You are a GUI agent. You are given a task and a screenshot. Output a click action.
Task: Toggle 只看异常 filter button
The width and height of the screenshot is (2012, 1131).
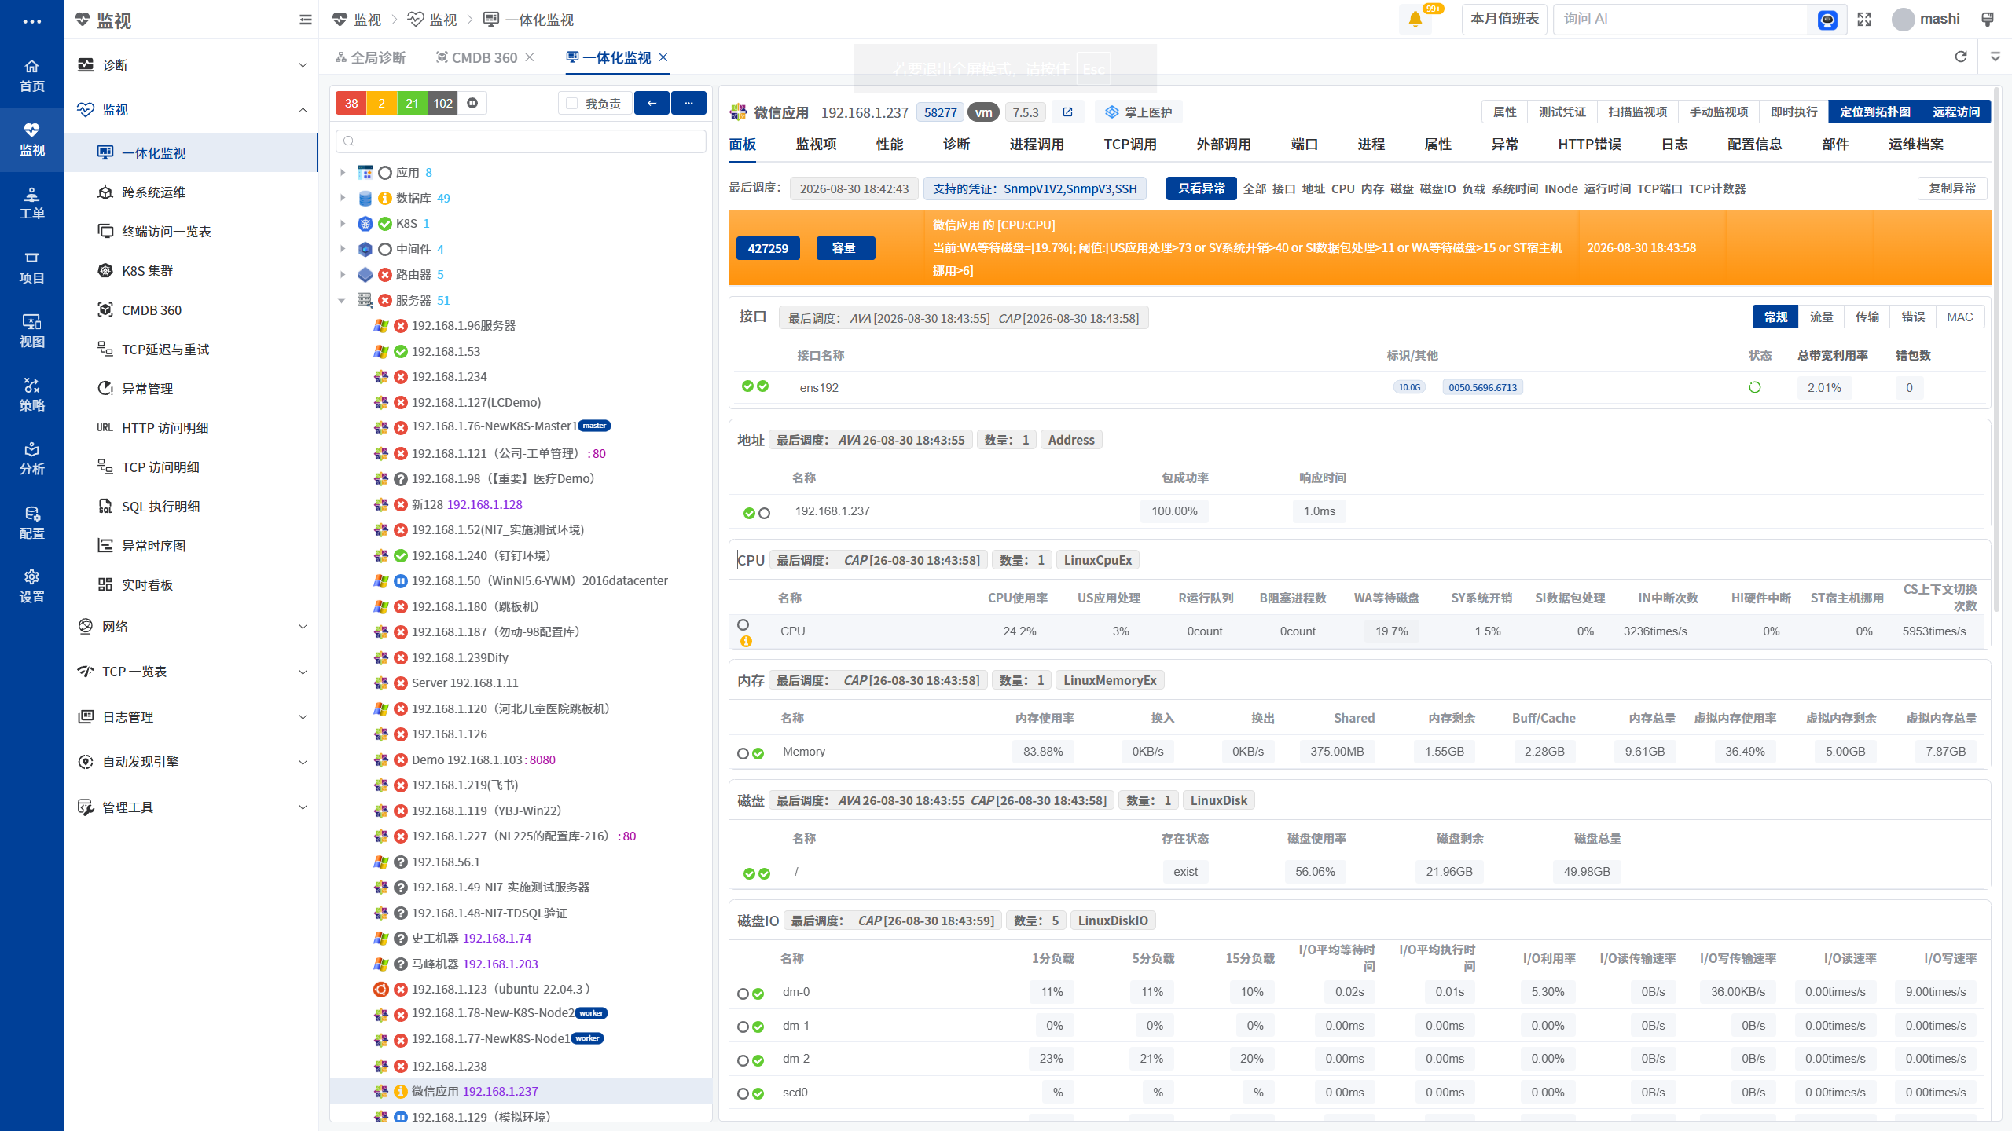point(1201,188)
